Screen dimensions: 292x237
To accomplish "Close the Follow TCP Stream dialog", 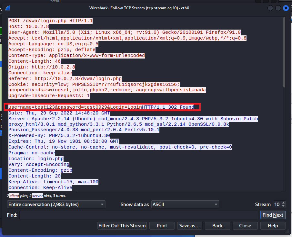I will [x=286, y=8].
